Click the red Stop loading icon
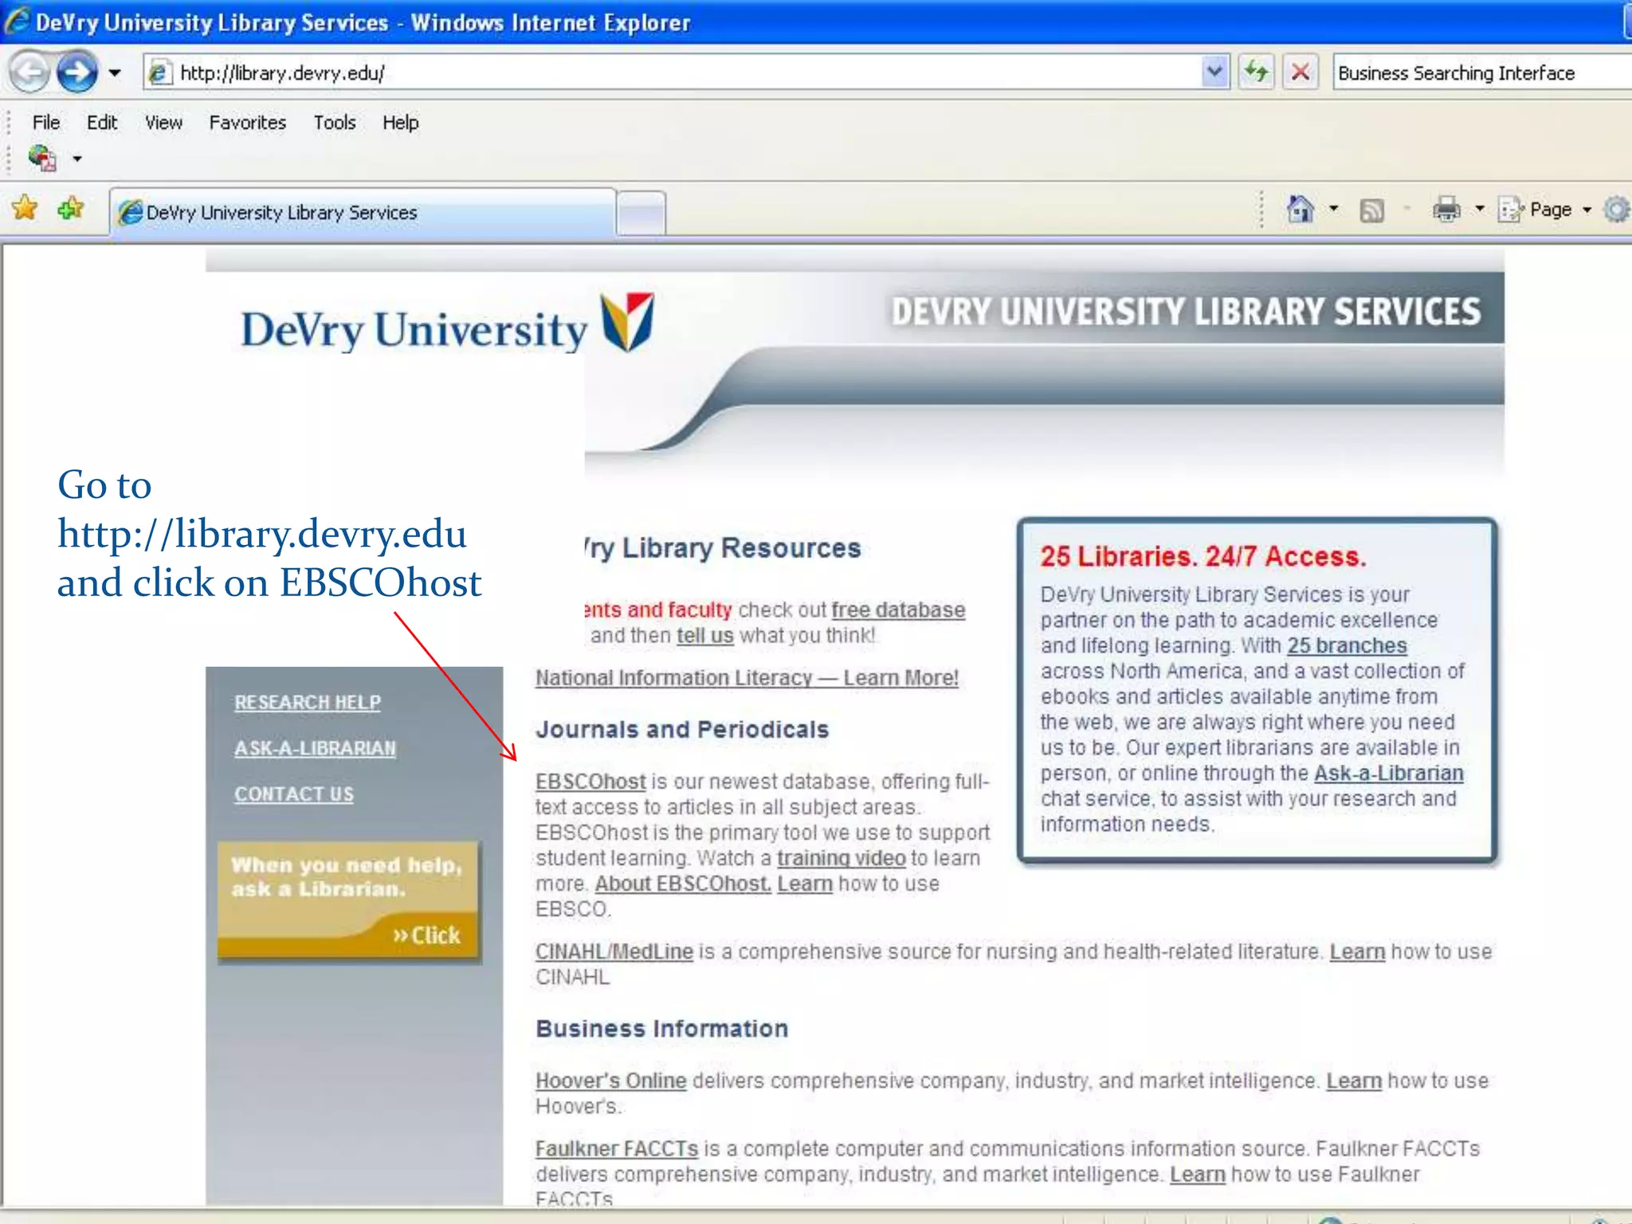The image size is (1632, 1224). coord(1300,73)
